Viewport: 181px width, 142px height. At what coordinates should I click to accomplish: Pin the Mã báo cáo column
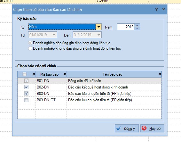coord(65,74)
